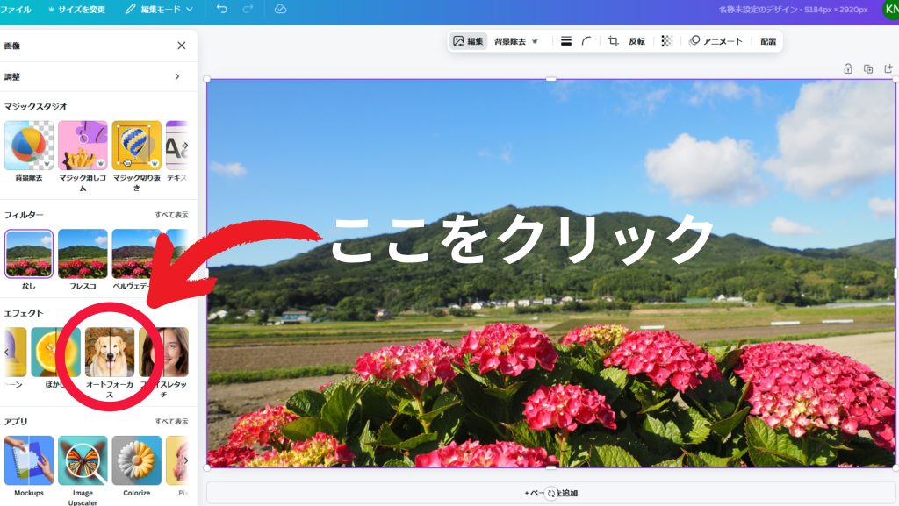The width and height of the screenshot is (899, 506).
Task: Duplicate the image via the copy icon
Action: [x=868, y=68]
